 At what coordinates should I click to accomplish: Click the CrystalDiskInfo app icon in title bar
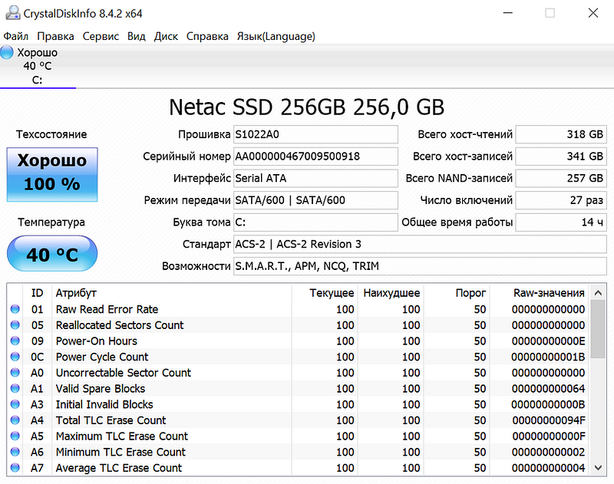pyautogui.click(x=12, y=12)
